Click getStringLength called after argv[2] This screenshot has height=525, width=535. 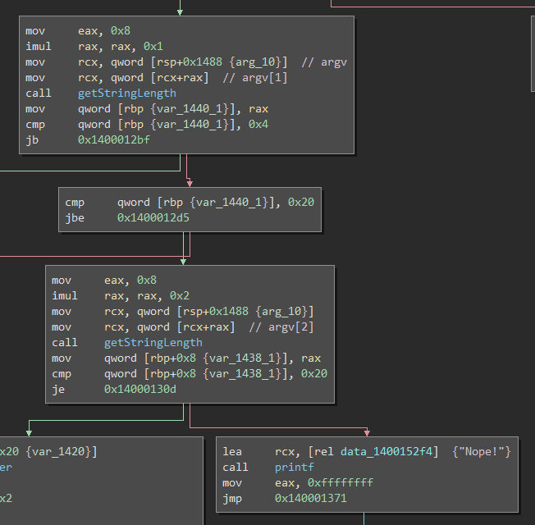(153, 343)
